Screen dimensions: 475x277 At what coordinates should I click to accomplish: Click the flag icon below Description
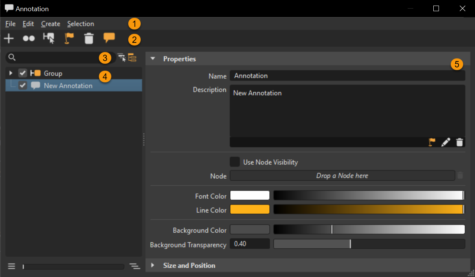tap(432, 142)
